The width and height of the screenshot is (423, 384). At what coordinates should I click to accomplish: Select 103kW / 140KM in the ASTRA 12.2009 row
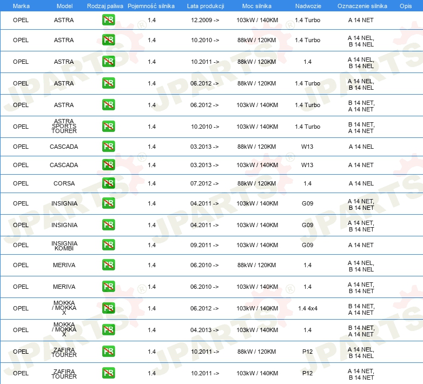click(x=257, y=20)
